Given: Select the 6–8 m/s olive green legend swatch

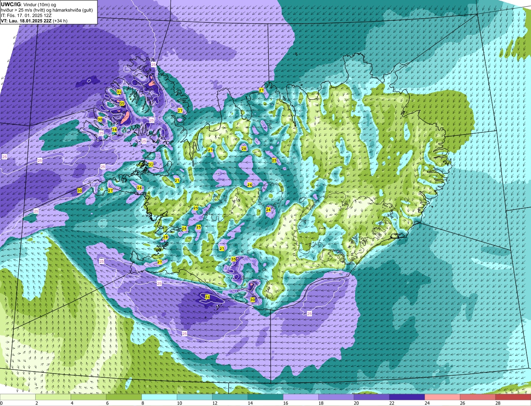Looking at the screenshot, I should point(124,397).
